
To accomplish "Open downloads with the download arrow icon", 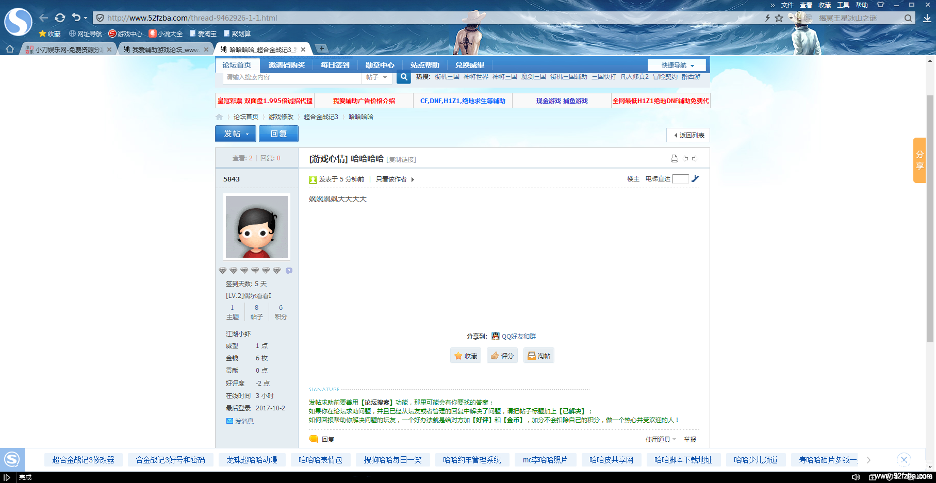I will tap(927, 18).
